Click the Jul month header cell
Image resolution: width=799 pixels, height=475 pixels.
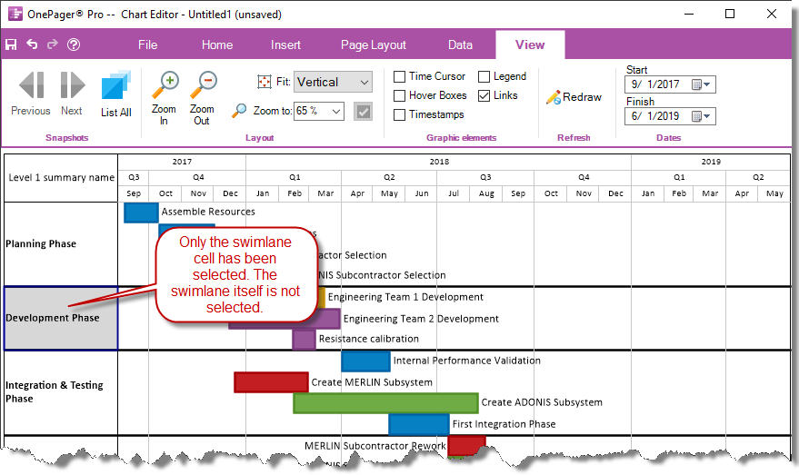[454, 194]
